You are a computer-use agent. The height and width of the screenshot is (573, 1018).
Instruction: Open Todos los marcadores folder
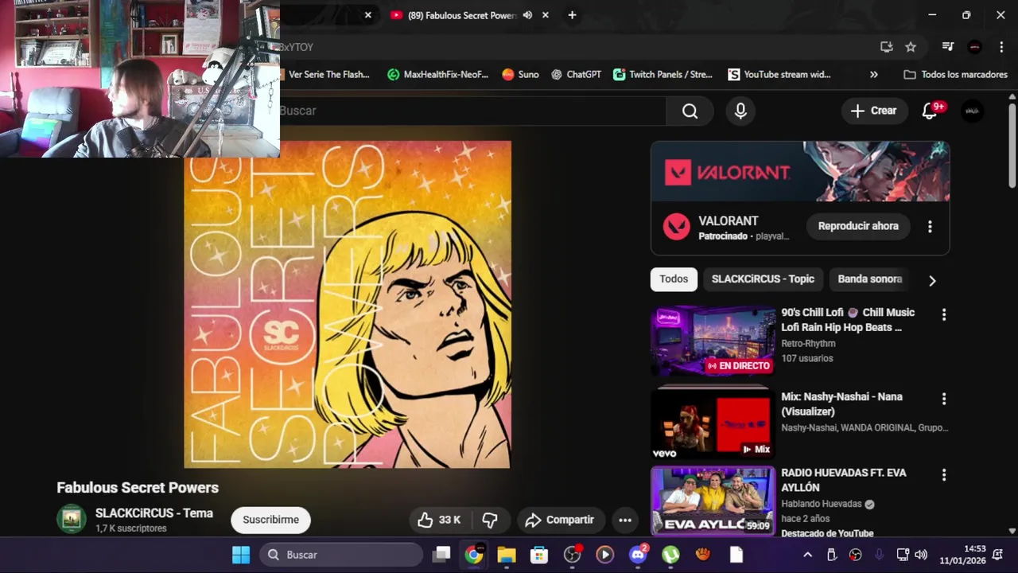click(x=956, y=75)
